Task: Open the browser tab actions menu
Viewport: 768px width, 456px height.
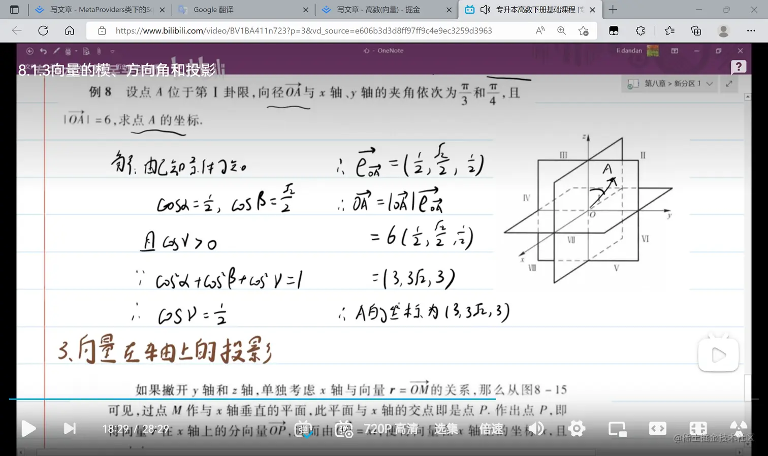Action: (14, 10)
